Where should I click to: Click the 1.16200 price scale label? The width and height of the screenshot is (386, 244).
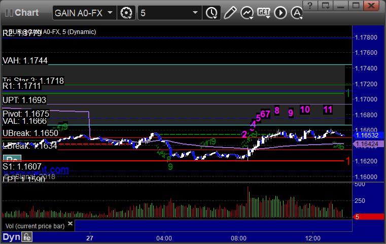[366, 161]
